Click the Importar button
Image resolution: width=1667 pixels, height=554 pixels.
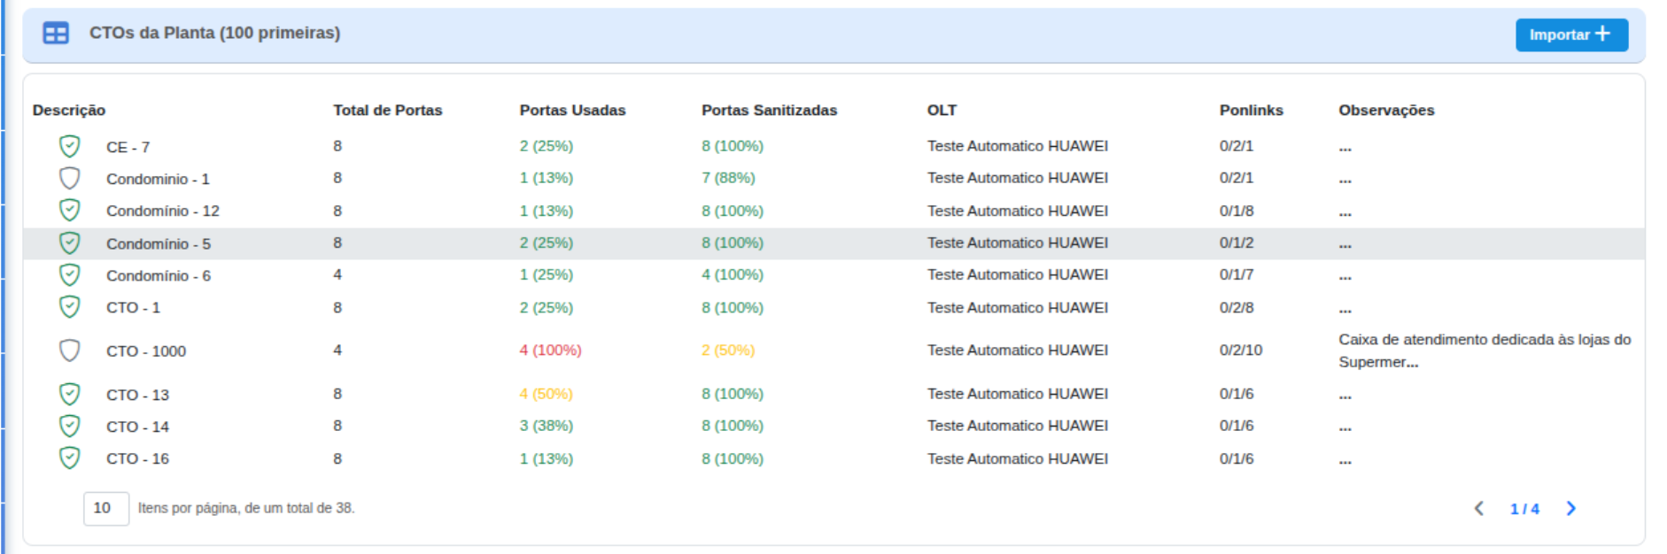1570,35
